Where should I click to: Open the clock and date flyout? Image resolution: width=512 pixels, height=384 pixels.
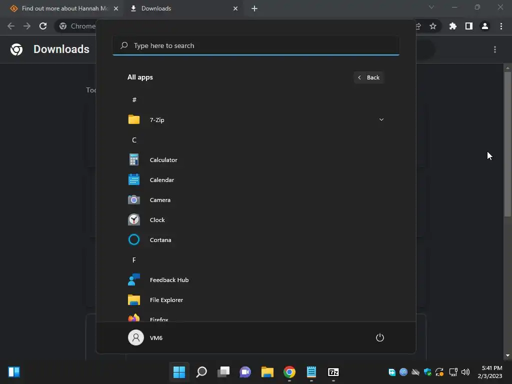pyautogui.click(x=490, y=372)
